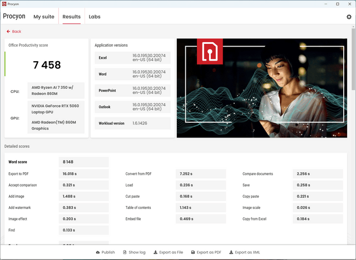Viewport: 356px width, 260px height.
Task: Click the red back arrow icon
Action: (8, 32)
